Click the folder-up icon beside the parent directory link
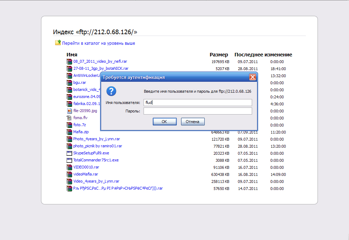Image resolution: width=349 pixels, height=240 pixels. 58,43
